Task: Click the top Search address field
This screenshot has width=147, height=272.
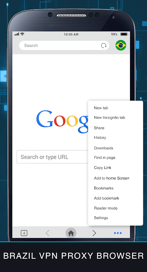Action: (x=64, y=46)
